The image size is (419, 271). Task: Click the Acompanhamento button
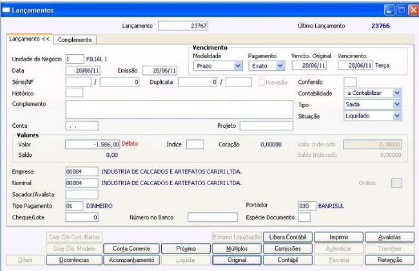[132, 260]
